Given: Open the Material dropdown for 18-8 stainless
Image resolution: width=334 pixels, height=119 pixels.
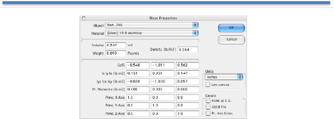Looking at the screenshot, I should point(152,33).
